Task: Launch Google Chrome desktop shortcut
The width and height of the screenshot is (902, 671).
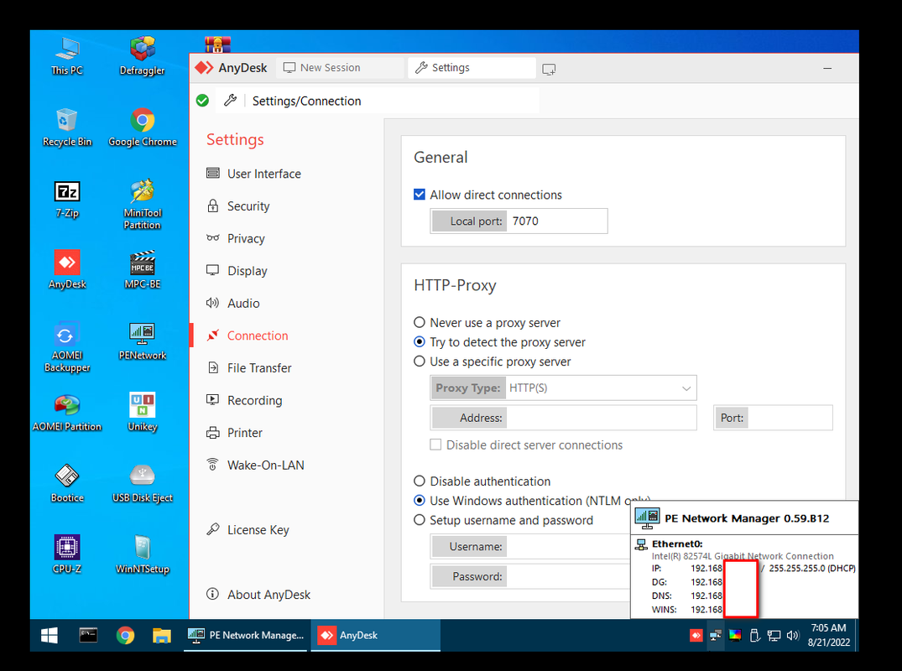Action: coord(142,127)
